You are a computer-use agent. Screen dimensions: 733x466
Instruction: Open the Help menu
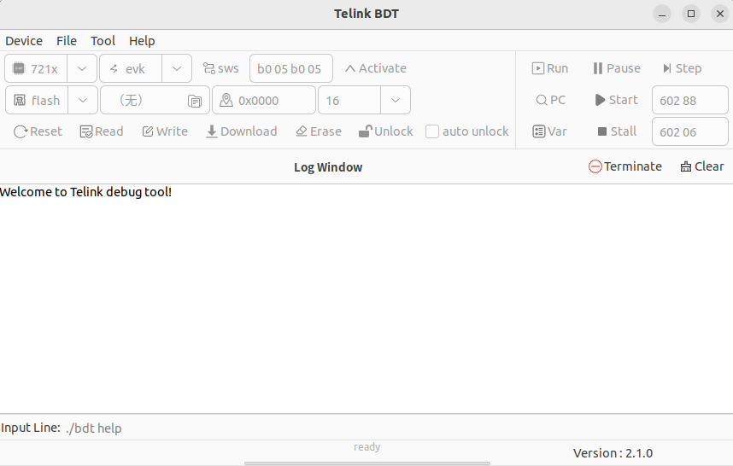(x=142, y=41)
